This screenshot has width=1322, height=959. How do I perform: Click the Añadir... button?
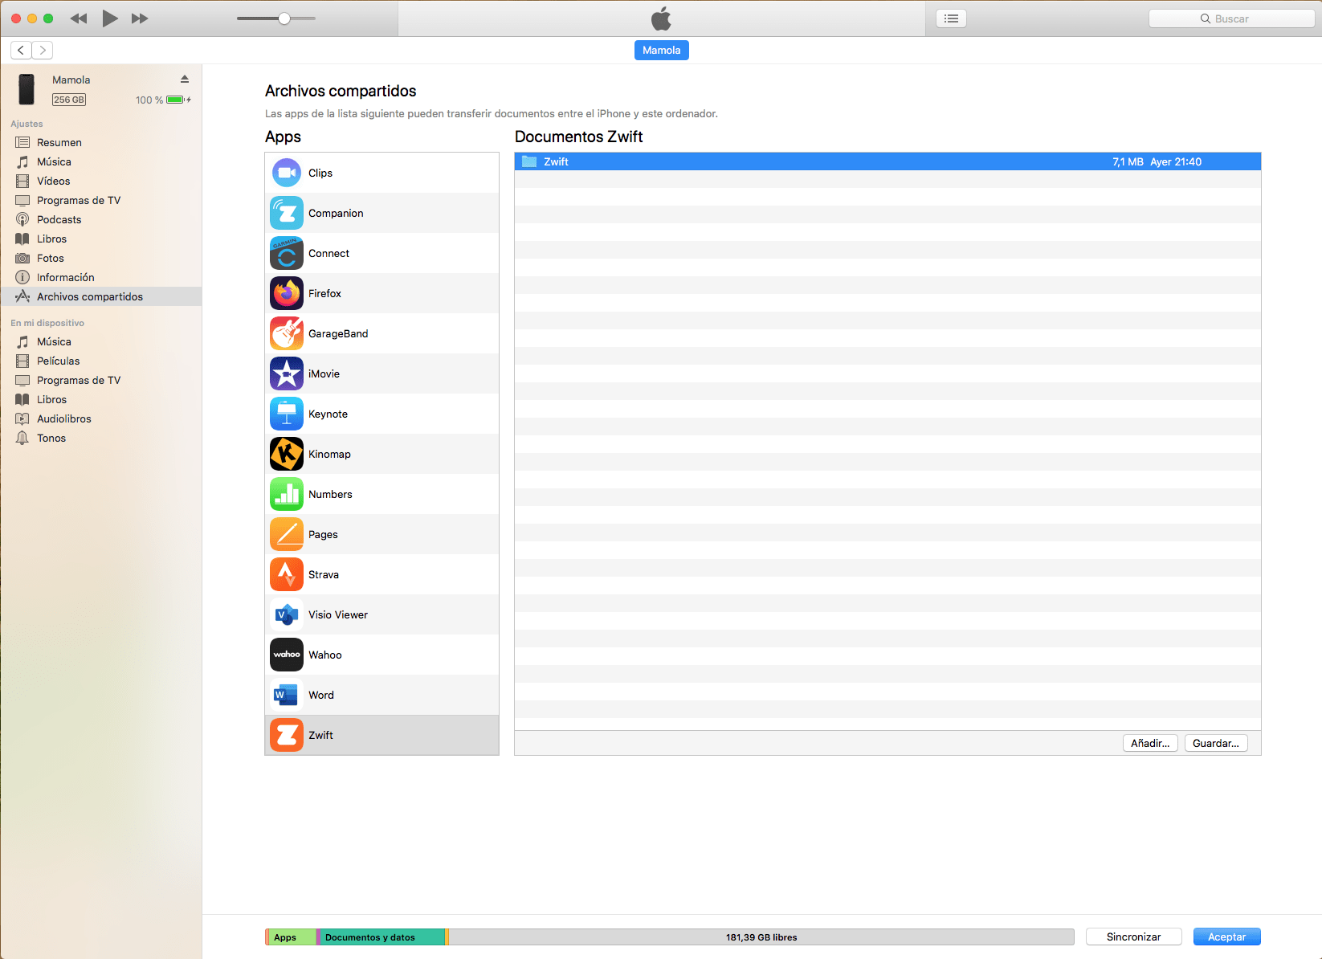pos(1150,743)
